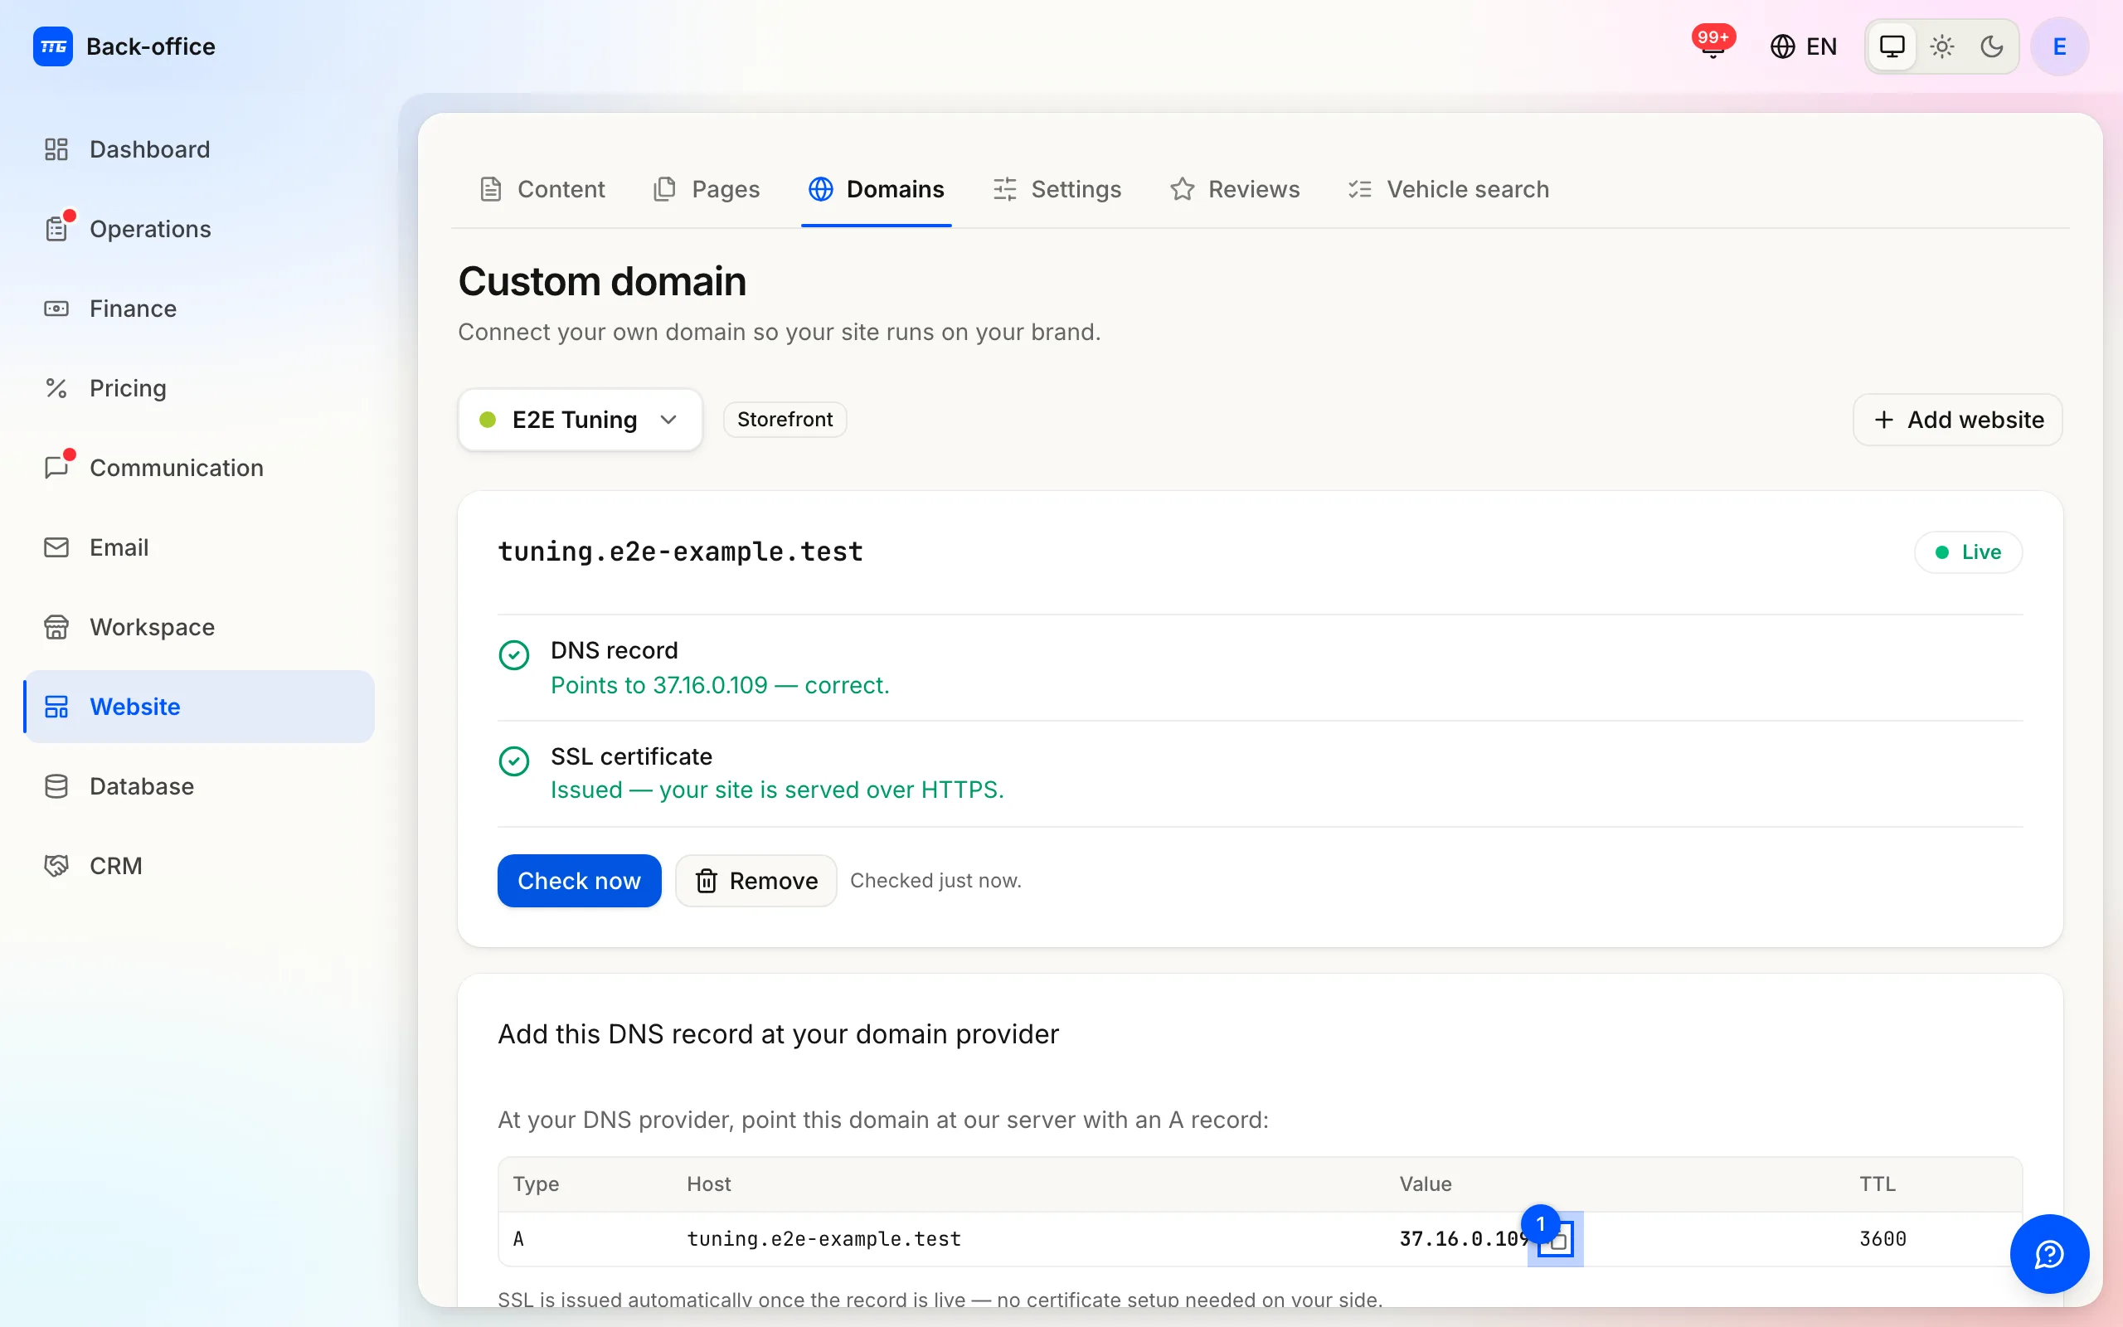The image size is (2123, 1327).
Task: Go to Operations in the sidebar
Action: 199,229
